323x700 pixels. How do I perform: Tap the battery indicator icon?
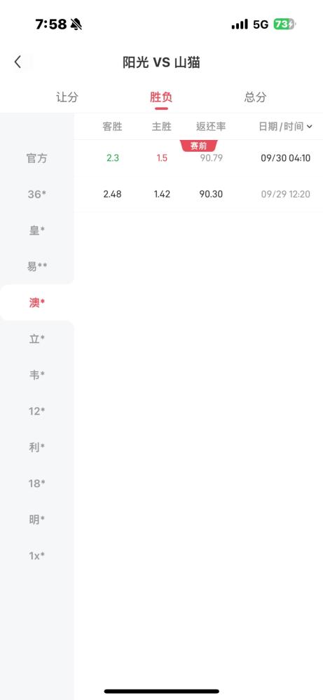284,24
